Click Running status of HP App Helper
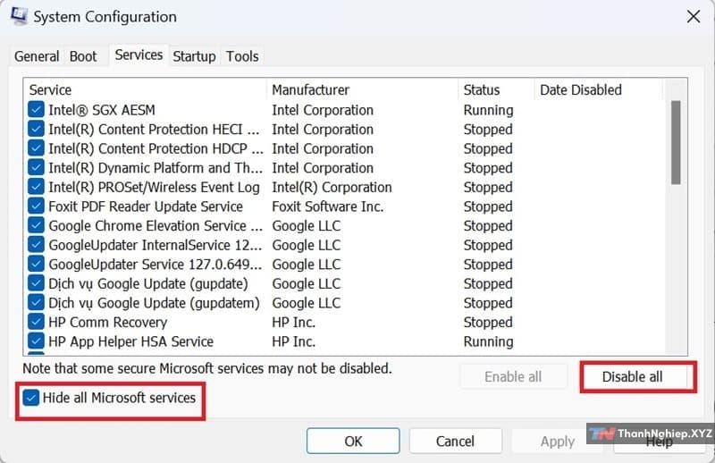 [x=488, y=341]
